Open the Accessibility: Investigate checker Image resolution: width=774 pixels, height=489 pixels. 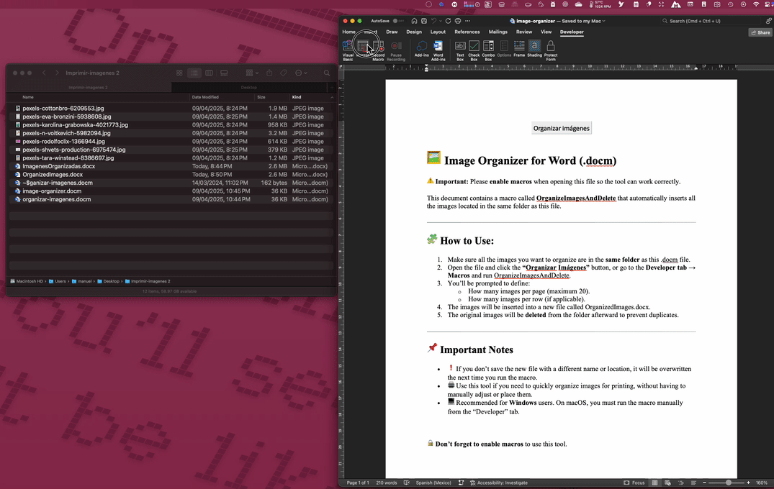(x=500, y=483)
